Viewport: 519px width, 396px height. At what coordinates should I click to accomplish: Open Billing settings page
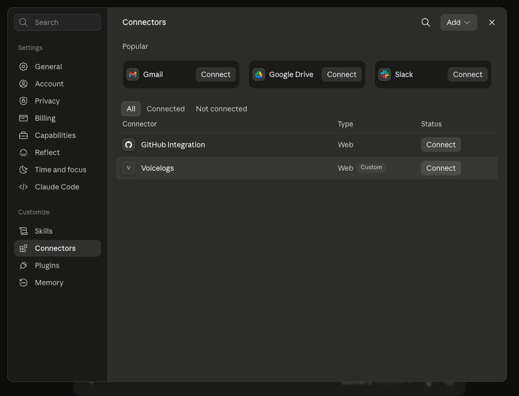[58, 118]
